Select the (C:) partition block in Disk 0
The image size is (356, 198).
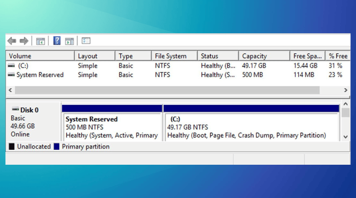[251, 123]
